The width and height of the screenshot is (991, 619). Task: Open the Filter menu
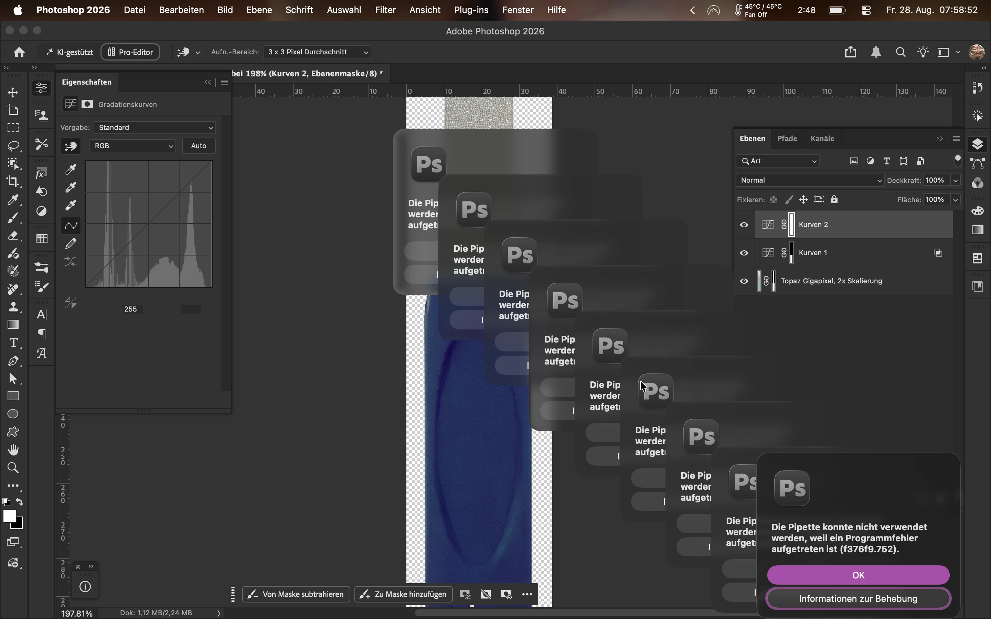pyautogui.click(x=385, y=10)
